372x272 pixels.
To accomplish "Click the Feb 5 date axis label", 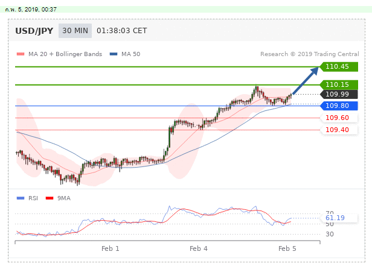I will click(x=287, y=248).
